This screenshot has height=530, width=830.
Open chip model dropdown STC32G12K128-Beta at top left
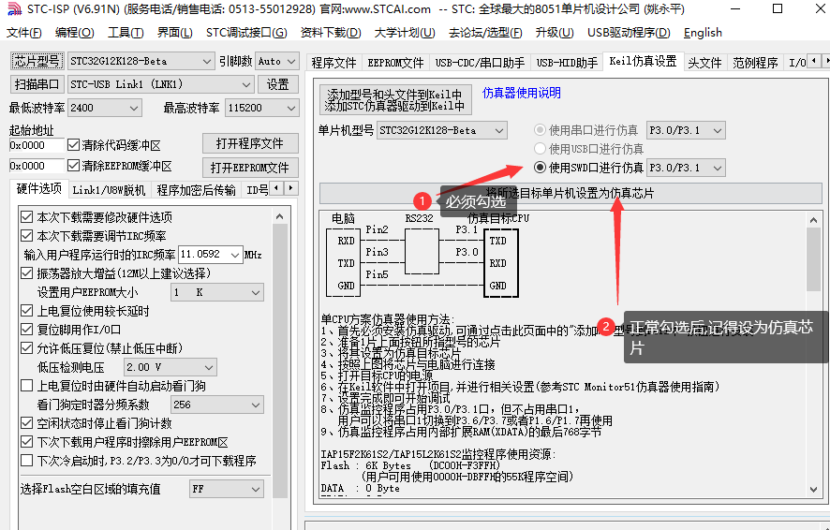[141, 62]
